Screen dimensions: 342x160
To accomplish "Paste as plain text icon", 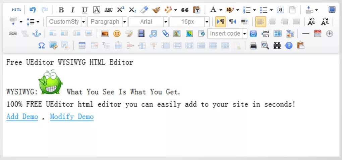I will click(x=197, y=10).
